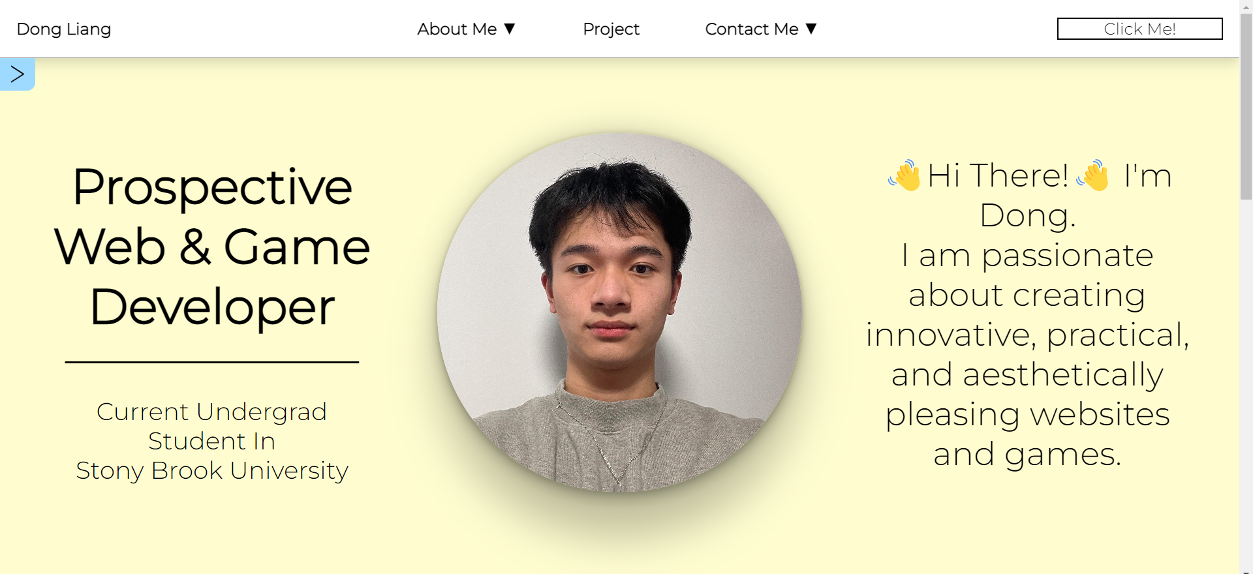Viewport: 1253px width, 574px height.
Task: Click the 'Hi There!' greeting text
Action: tap(998, 175)
